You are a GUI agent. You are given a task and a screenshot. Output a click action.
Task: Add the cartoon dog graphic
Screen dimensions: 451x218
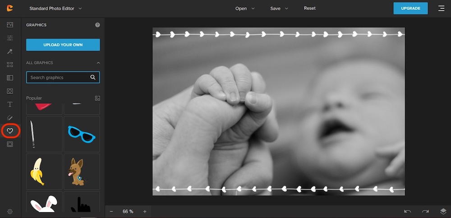[82, 172]
